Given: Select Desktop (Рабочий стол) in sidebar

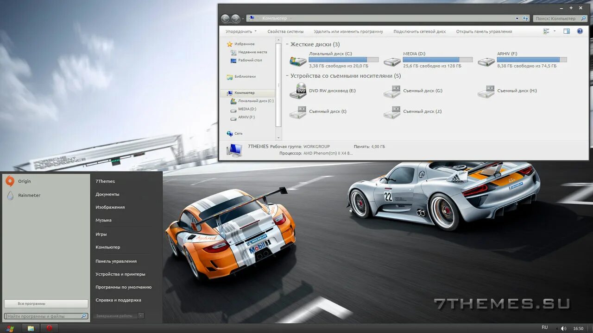Looking at the screenshot, I should (x=246, y=60).
